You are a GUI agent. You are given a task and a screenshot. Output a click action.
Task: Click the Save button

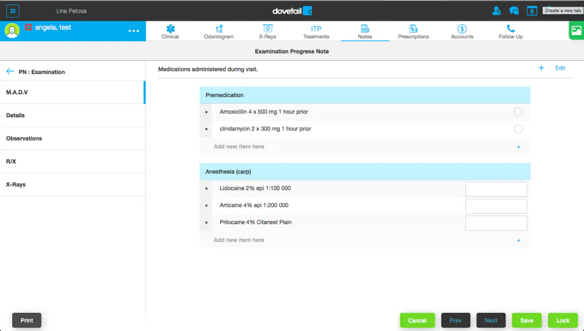pyautogui.click(x=527, y=320)
